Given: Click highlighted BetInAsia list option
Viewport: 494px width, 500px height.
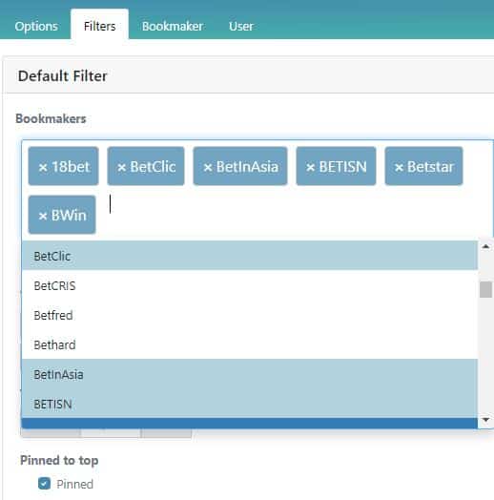Looking at the screenshot, I should [250, 374].
